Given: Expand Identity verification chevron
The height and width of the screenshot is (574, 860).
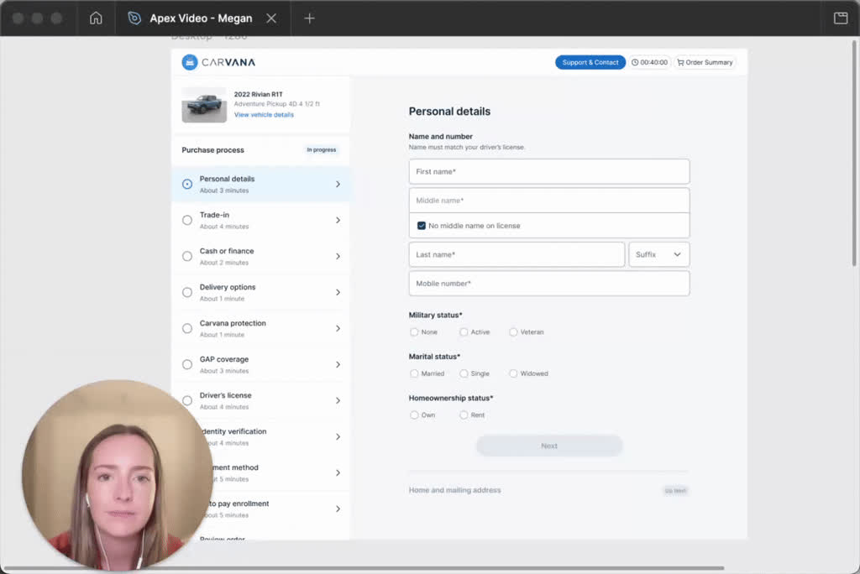Looking at the screenshot, I should 338,437.
